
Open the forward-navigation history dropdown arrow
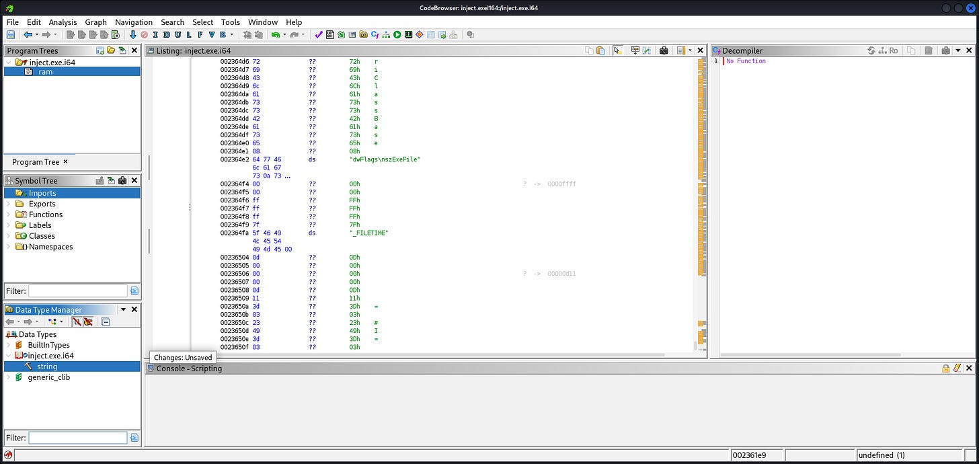click(55, 34)
